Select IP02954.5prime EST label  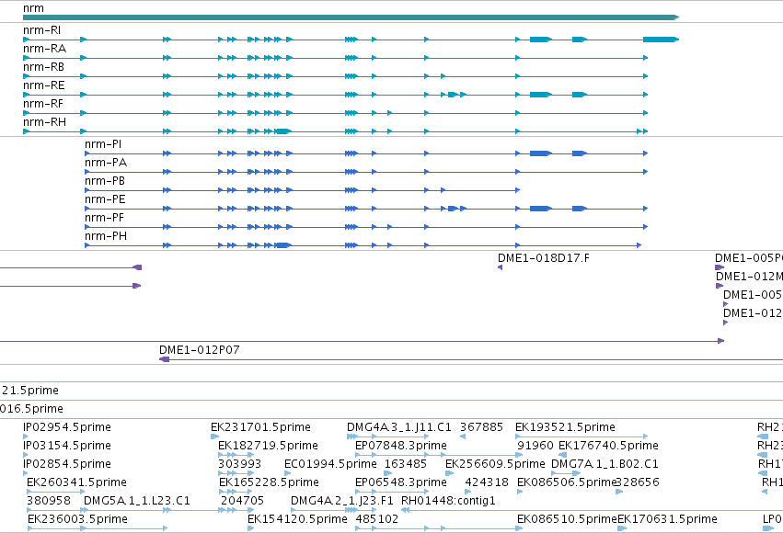[x=67, y=428]
